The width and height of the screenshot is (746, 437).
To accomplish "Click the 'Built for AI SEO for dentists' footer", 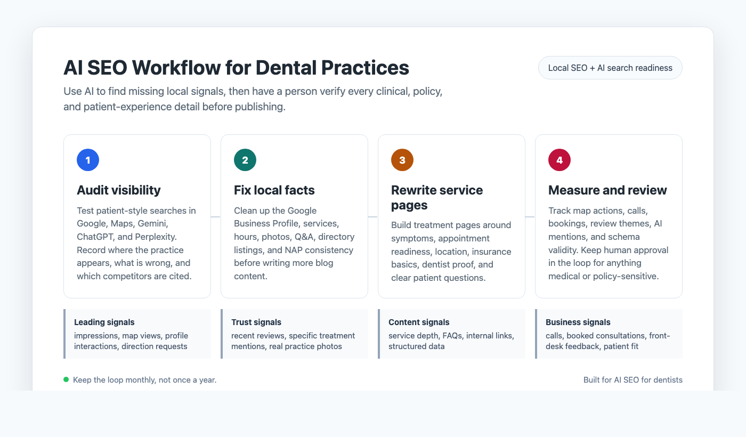I will (x=633, y=380).
